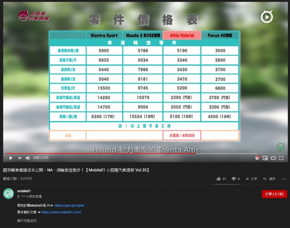Like the video with thumbs up

click(221, 179)
